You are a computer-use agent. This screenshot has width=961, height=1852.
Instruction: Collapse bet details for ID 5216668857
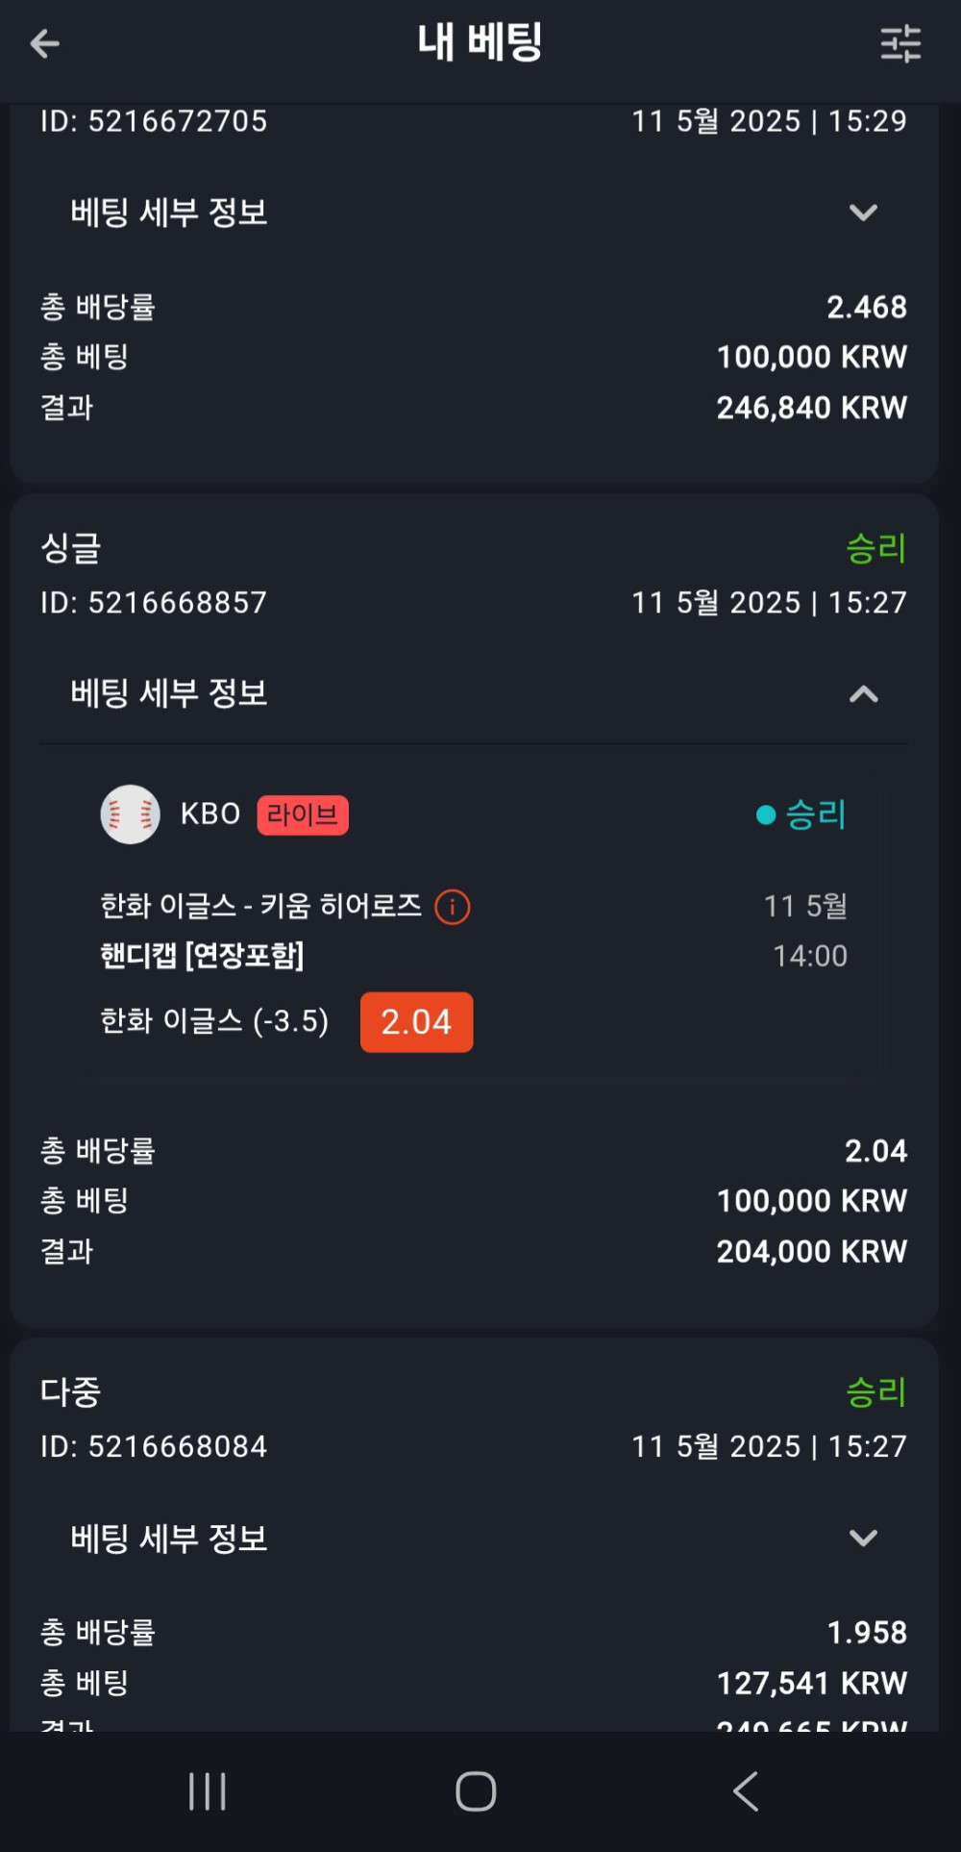(863, 694)
